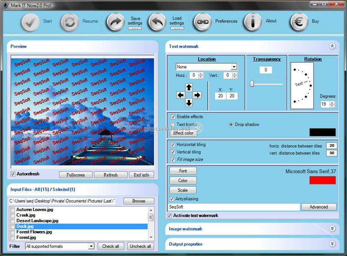
Task: Open the About info icon
Action: [x=252, y=22]
